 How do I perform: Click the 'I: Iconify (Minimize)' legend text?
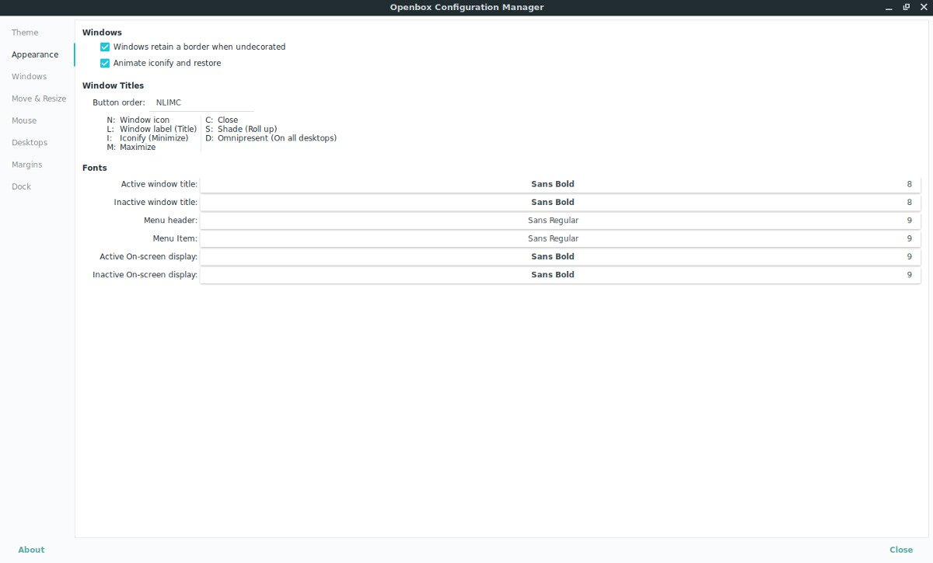148,138
